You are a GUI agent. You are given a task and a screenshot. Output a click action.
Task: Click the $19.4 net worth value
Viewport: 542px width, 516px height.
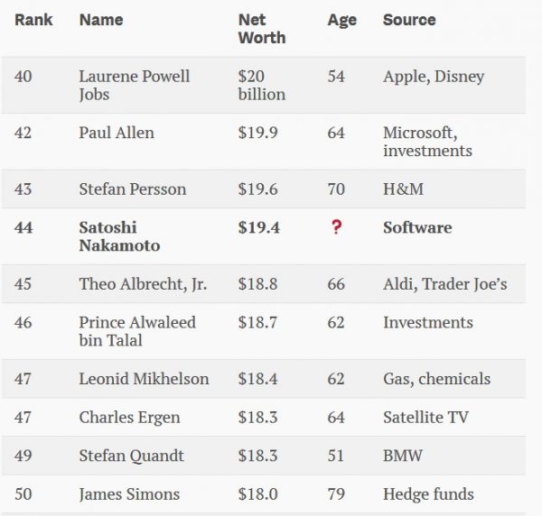259,228
